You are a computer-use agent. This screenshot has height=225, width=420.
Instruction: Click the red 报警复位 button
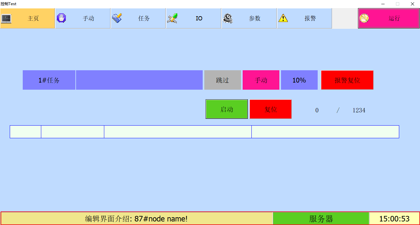(347, 80)
